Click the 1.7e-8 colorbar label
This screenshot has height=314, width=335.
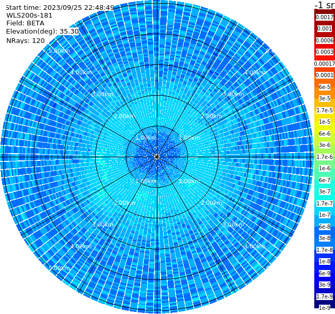tap(325, 250)
